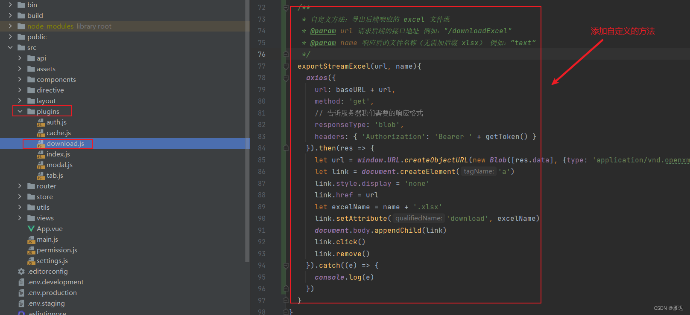This screenshot has height=315, width=690.
Task: Click the permission.js file icon
Action: pos(31,250)
